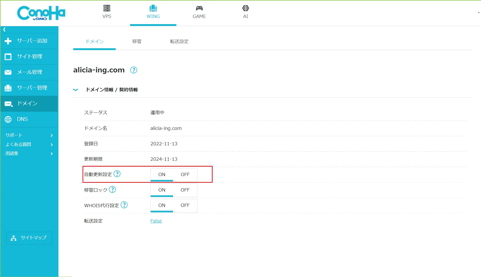Click the 更新期限 value 2024-11-13
This screenshot has height=277, width=481.
coord(164,159)
